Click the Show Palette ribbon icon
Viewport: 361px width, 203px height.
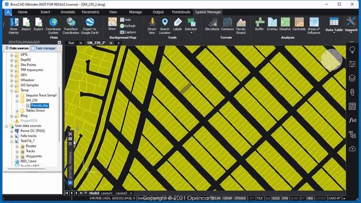pos(14,26)
